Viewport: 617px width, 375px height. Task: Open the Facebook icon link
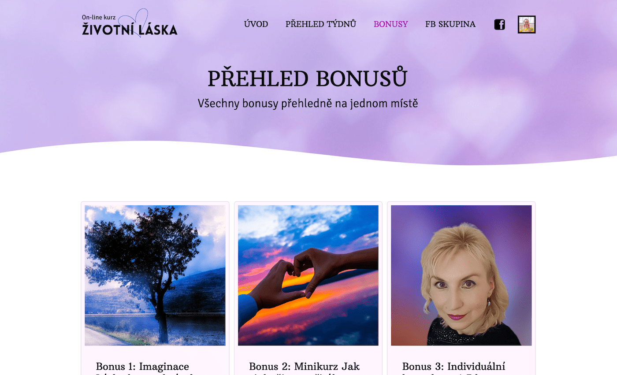pyautogui.click(x=499, y=25)
